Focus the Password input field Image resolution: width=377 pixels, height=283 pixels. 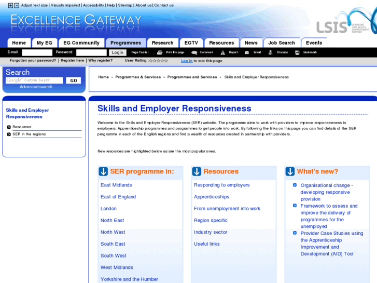click(x=91, y=52)
